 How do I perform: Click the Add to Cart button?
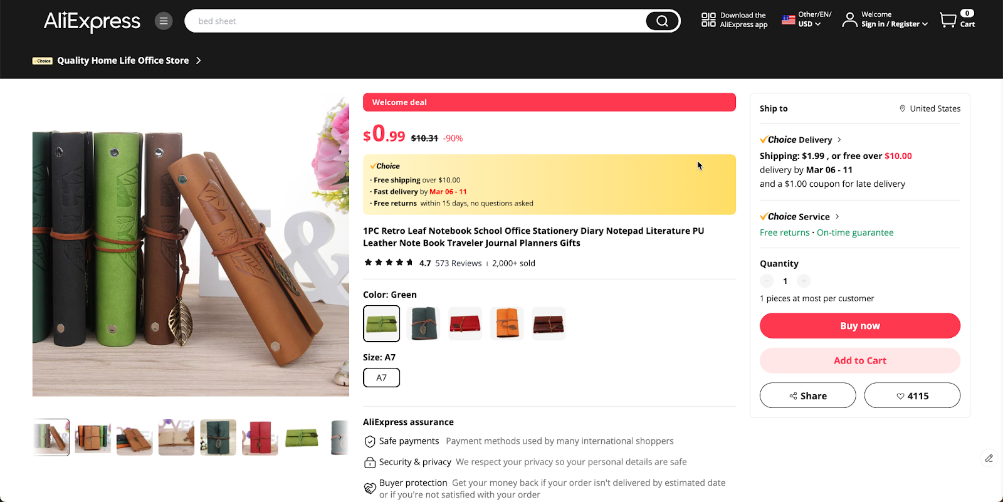859,360
